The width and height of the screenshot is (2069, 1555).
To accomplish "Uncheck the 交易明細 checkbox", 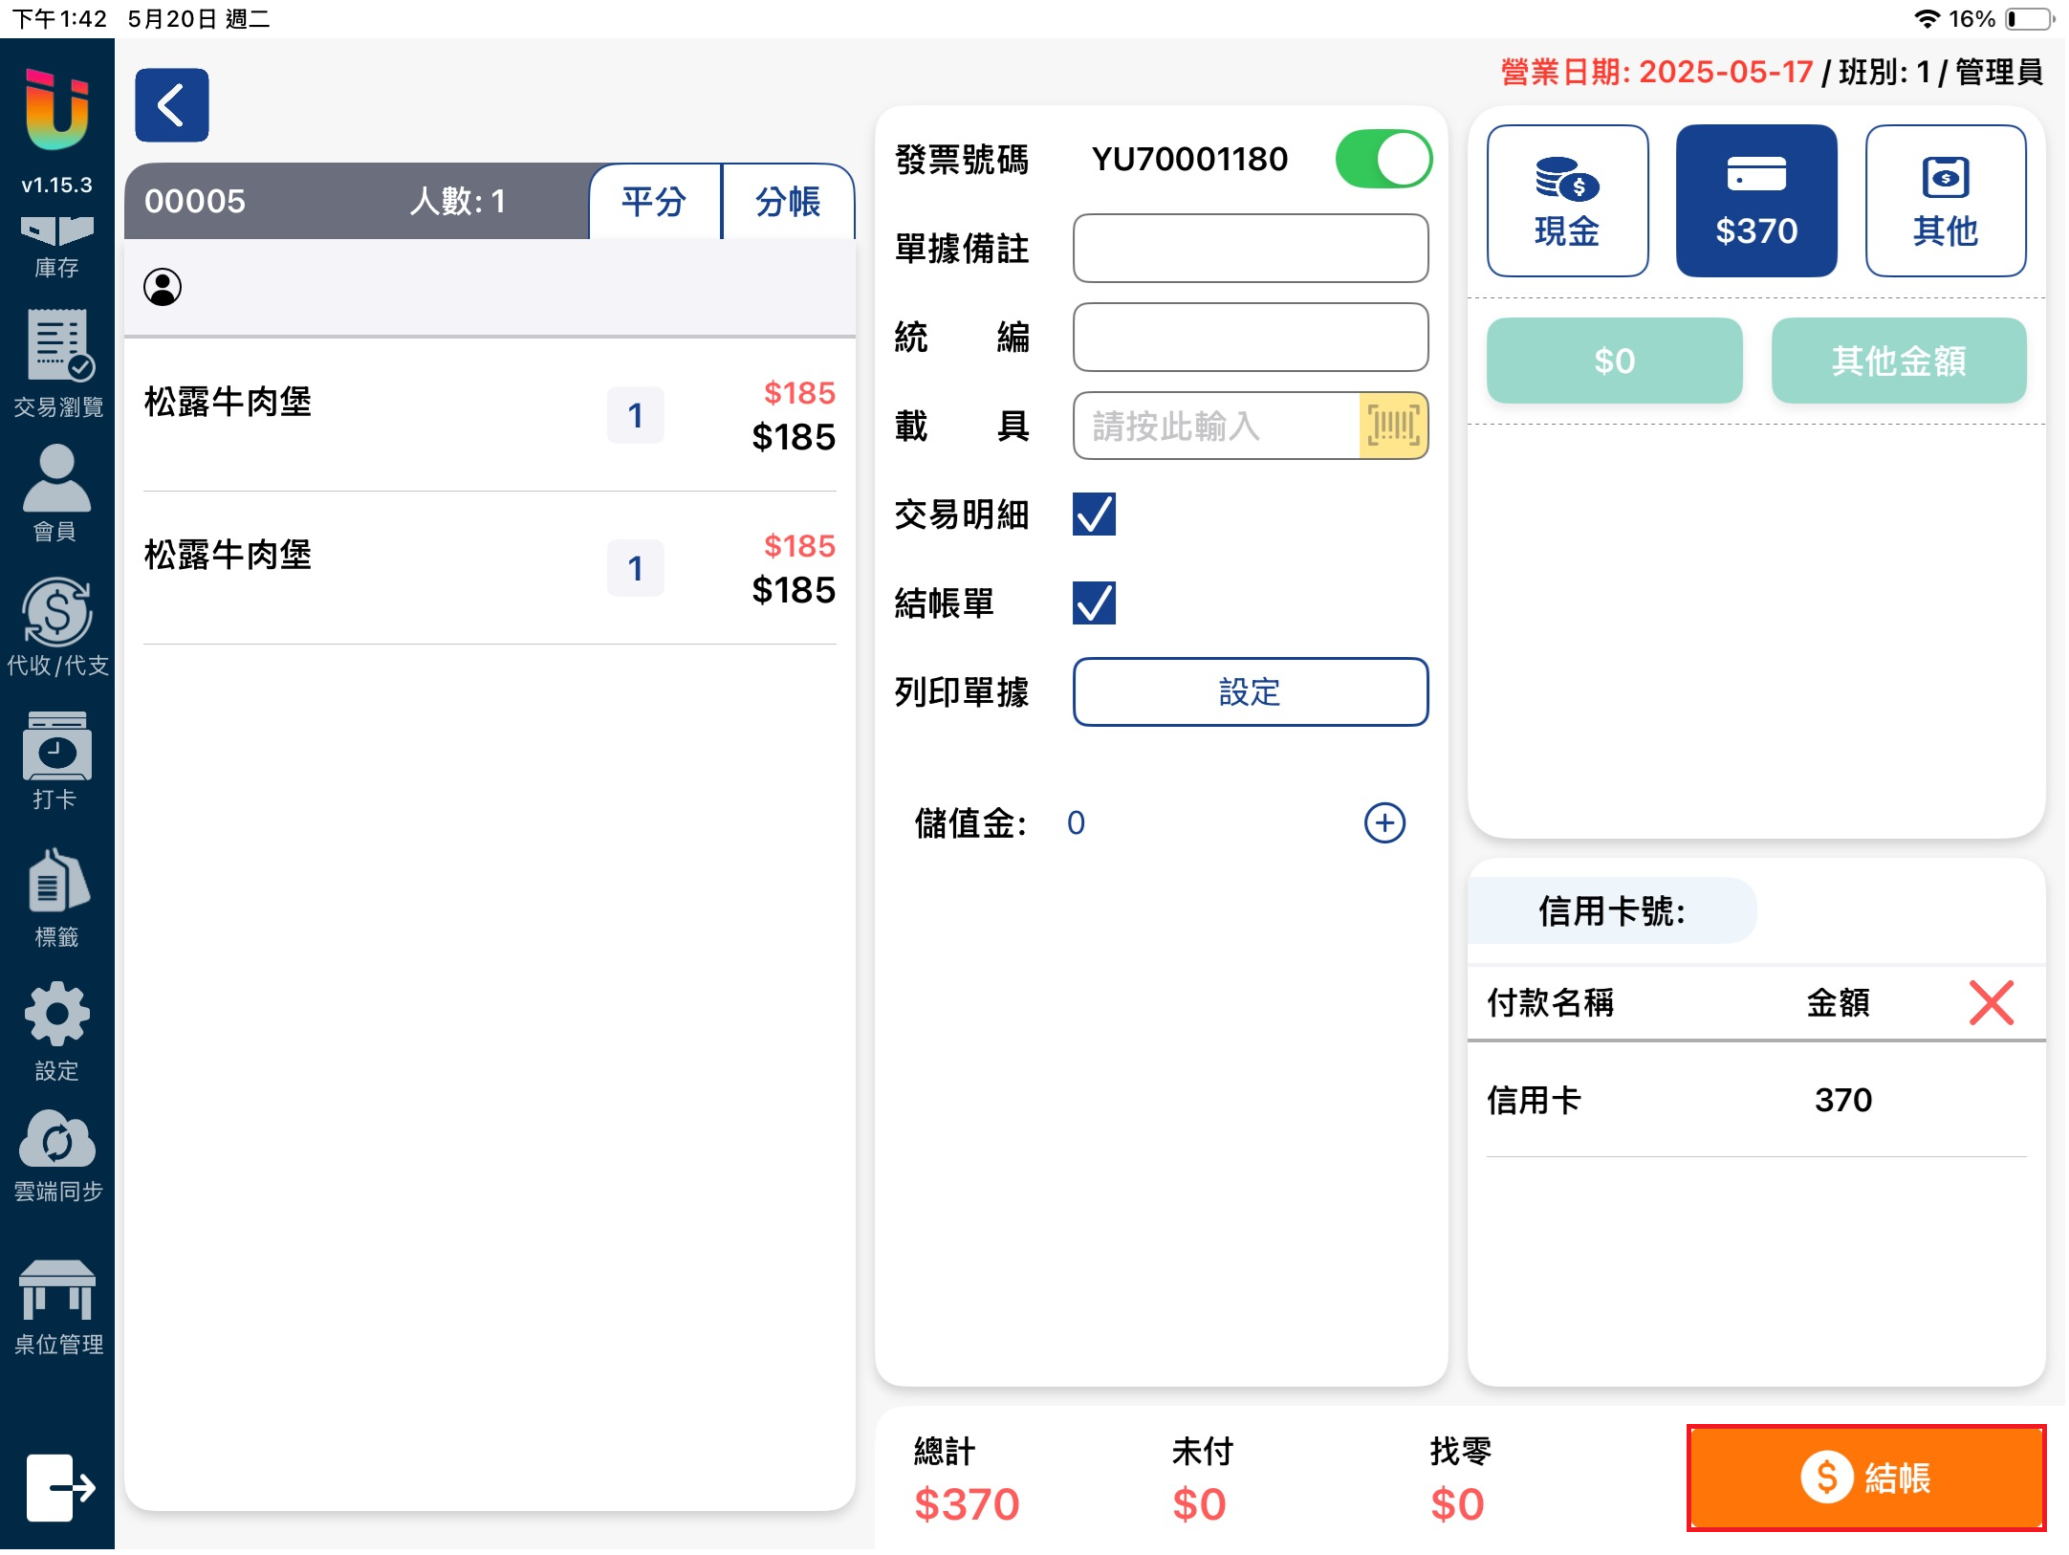I will (x=1094, y=515).
